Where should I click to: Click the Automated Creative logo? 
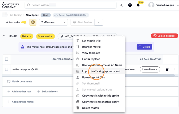(x=11, y=5)
